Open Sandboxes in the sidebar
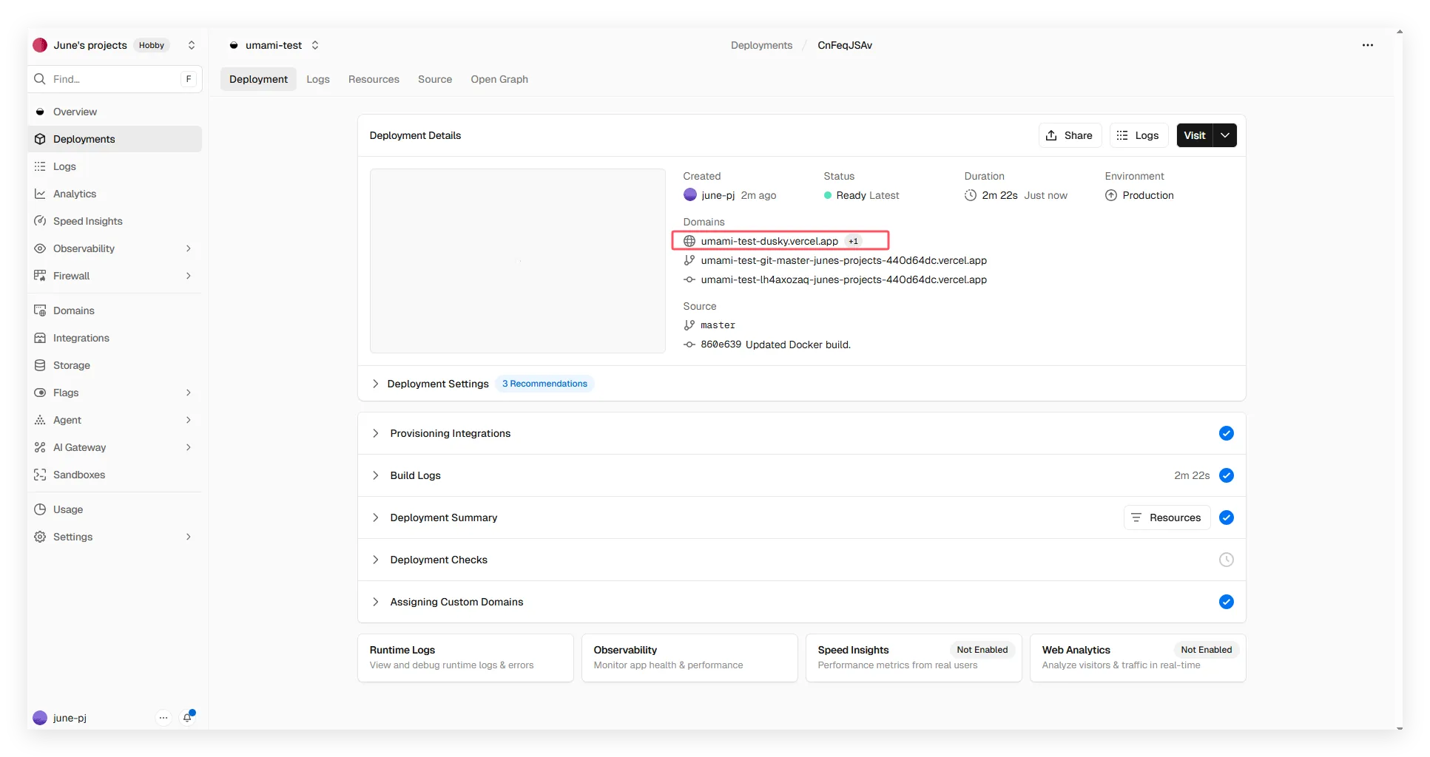 (x=78, y=475)
